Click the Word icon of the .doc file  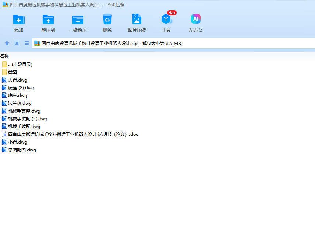[4, 134]
